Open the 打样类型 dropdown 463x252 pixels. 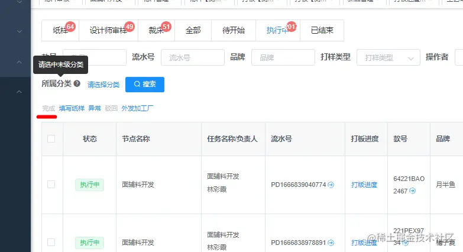[388, 57]
